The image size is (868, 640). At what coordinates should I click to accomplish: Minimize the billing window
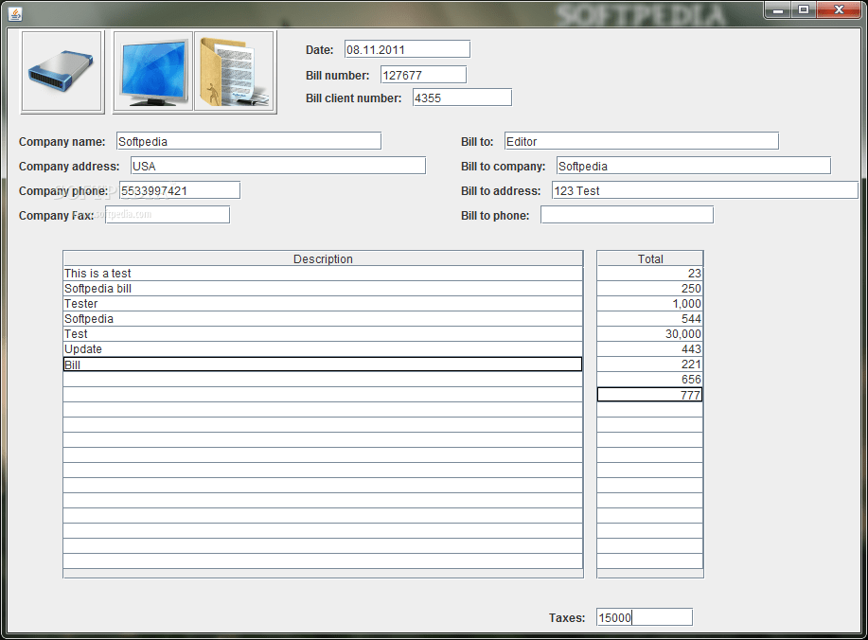[778, 10]
